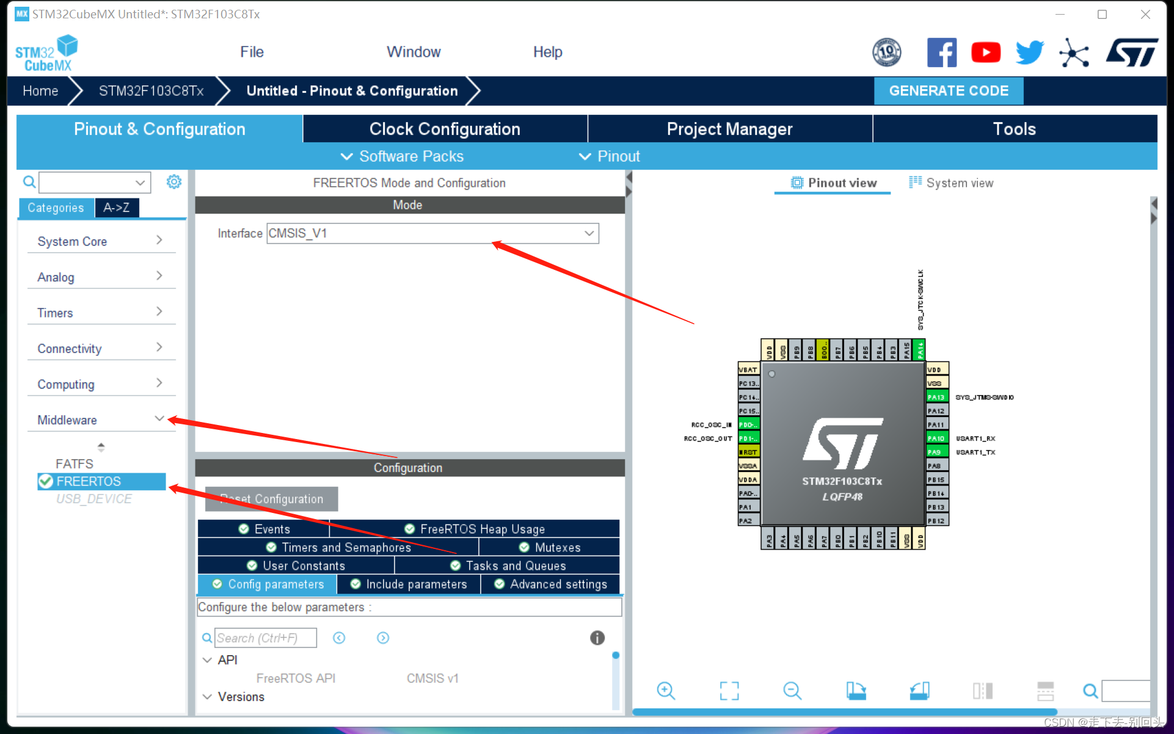Type in the parameter search field
Image resolution: width=1174 pixels, height=734 pixels.
pyautogui.click(x=265, y=638)
